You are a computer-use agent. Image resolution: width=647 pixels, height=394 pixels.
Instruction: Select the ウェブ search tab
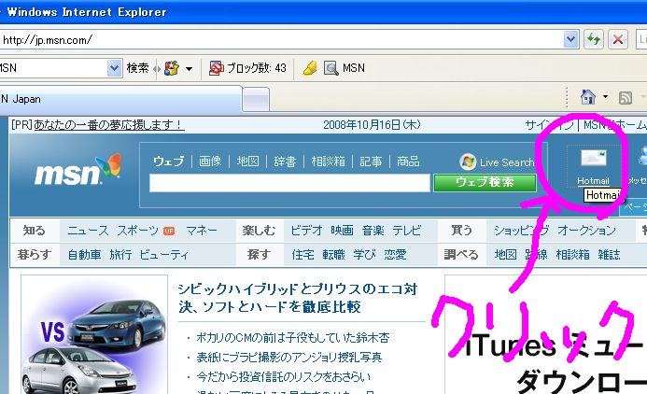point(168,161)
